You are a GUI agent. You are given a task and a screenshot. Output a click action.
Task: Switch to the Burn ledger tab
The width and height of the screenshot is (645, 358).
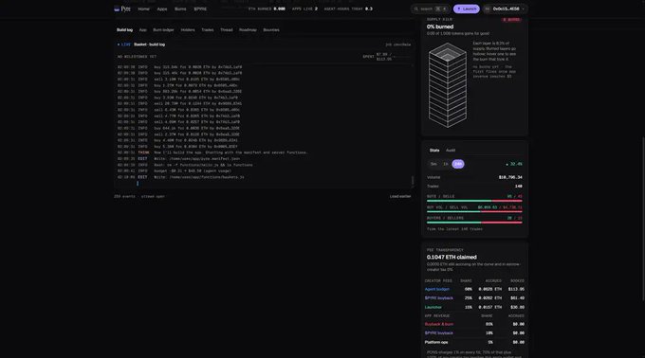163,29
